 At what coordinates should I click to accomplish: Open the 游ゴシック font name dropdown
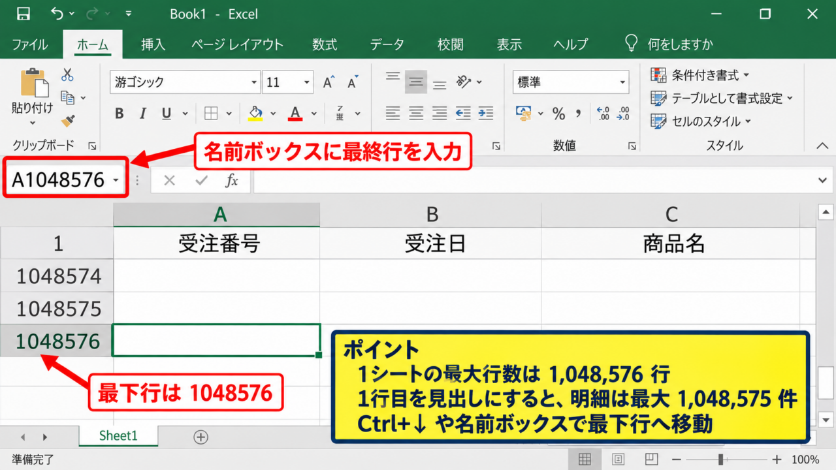(x=255, y=82)
